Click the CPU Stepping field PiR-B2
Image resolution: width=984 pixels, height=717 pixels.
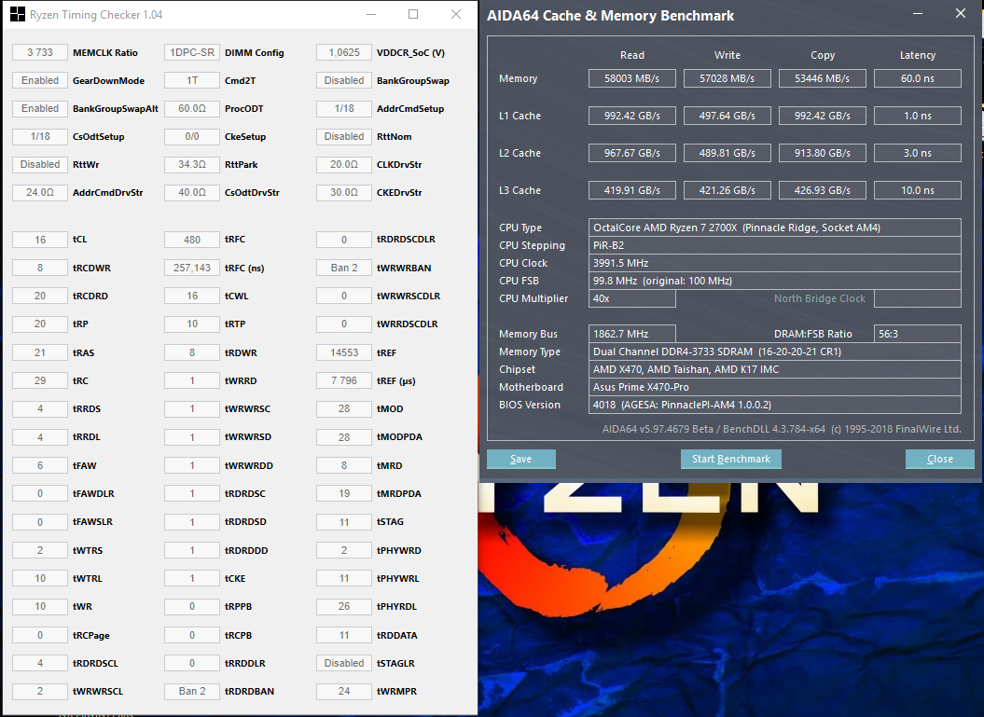pos(774,245)
